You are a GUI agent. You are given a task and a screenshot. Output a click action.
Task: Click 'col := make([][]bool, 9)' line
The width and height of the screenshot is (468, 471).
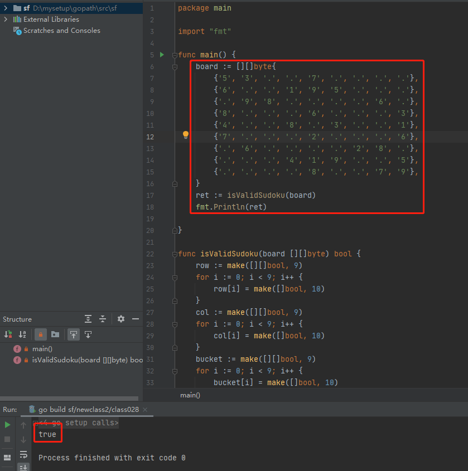[x=249, y=312]
